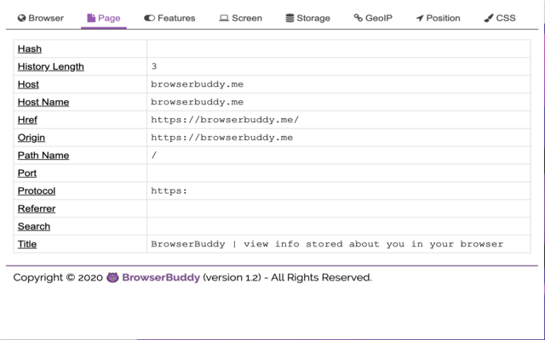Image resolution: width=545 pixels, height=340 pixels.
Task: Click the Copyright © 2020 footer text
Action: (x=58, y=278)
